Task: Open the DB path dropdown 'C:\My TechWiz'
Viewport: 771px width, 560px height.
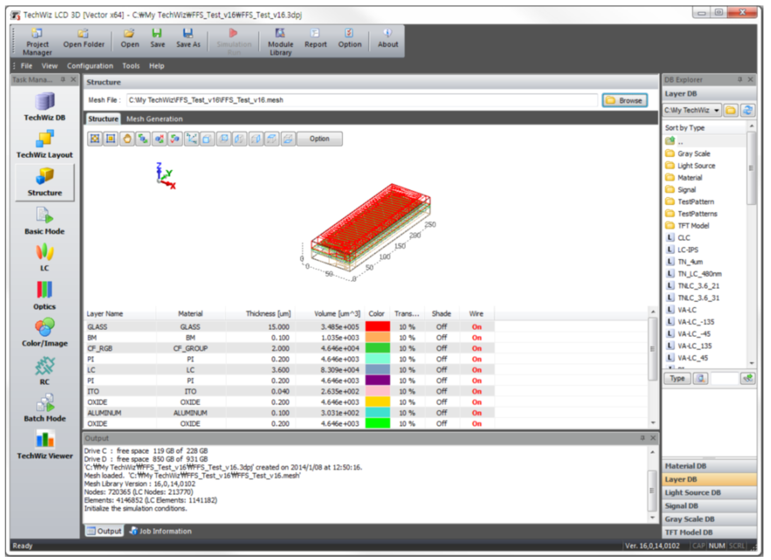Action: click(x=692, y=110)
